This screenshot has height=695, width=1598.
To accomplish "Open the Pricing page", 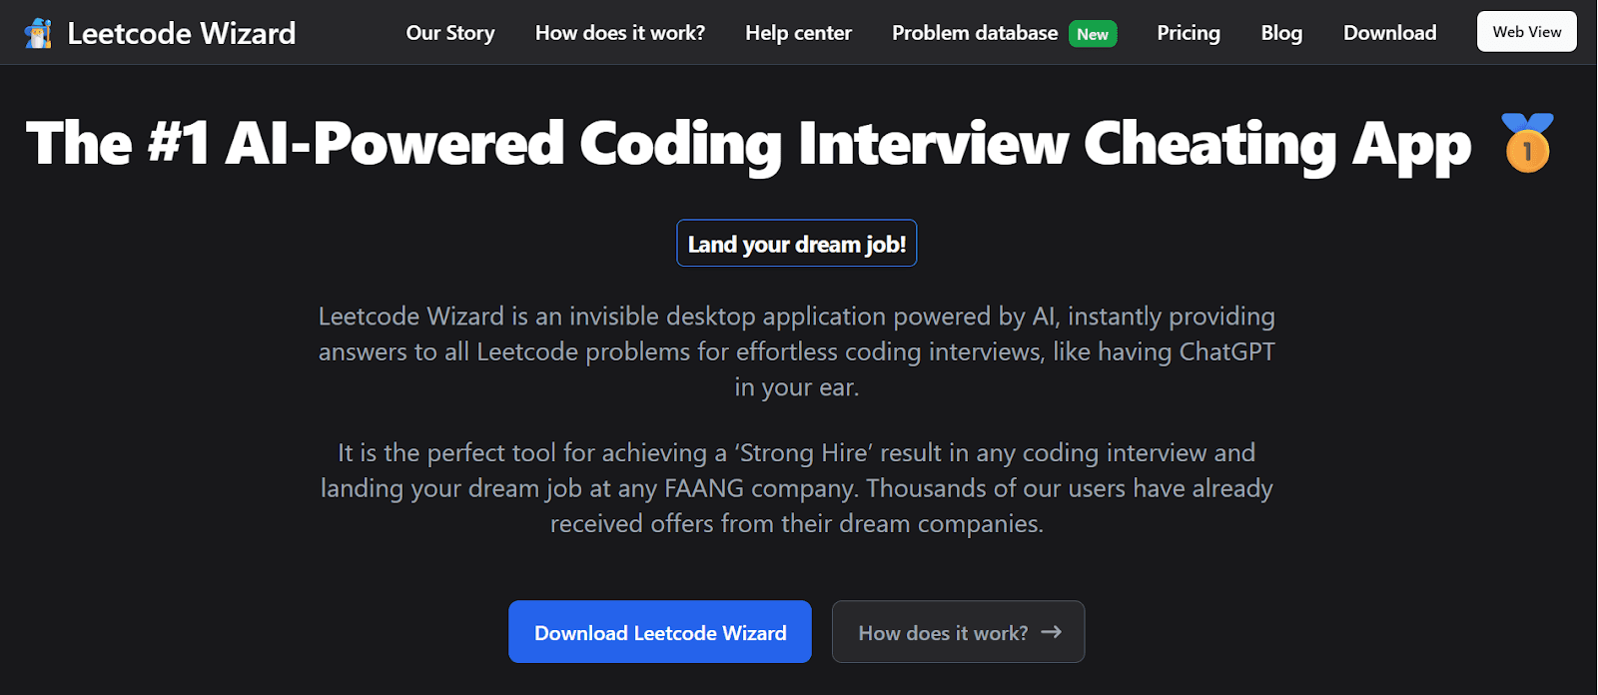I will point(1188,33).
